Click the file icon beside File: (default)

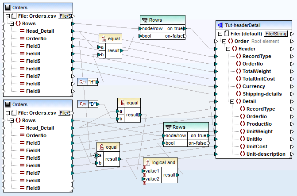pyautogui.click(x=225, y=34)
